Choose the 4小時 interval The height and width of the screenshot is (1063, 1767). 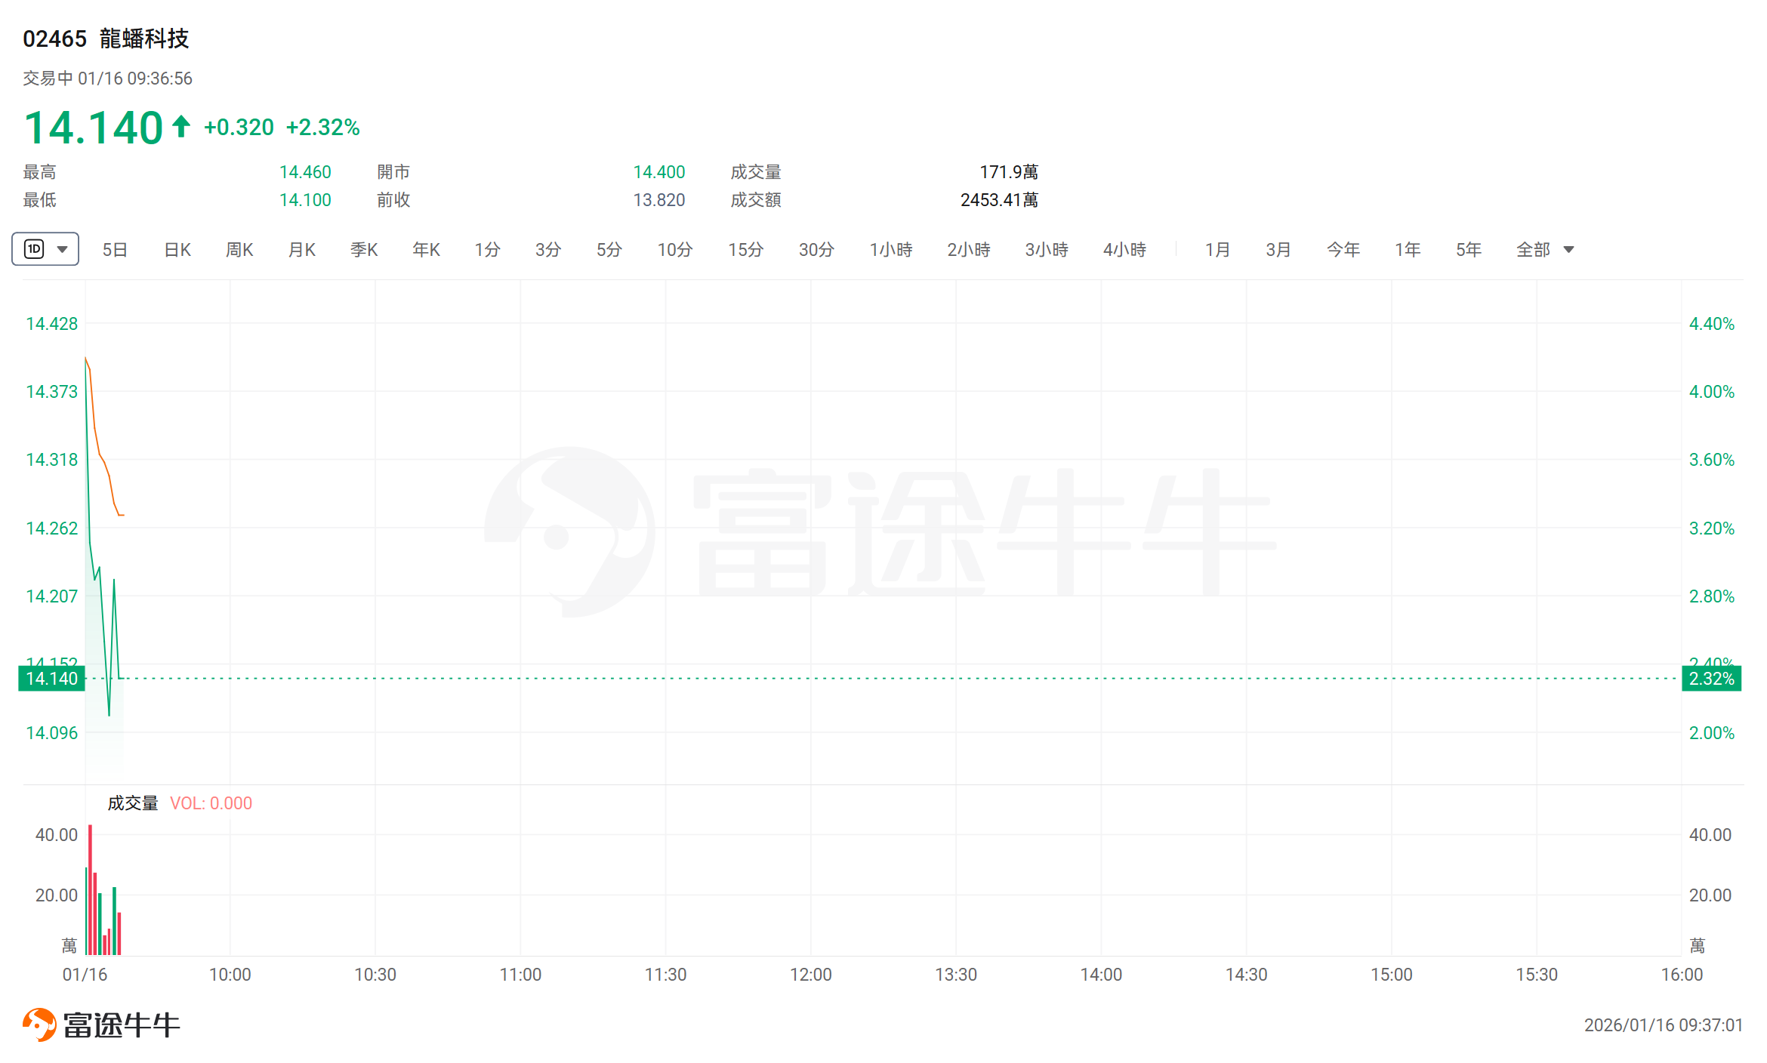pyautogui.click(x=1124, y=249)
